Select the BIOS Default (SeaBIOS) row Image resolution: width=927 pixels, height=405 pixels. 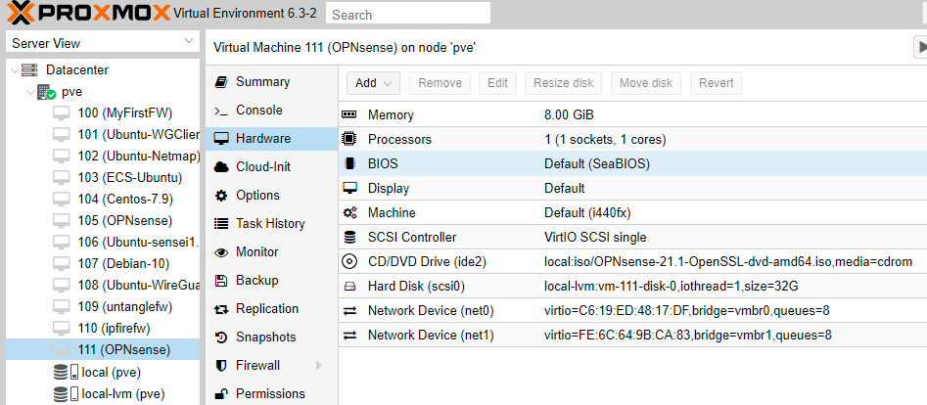coord(632,163)
